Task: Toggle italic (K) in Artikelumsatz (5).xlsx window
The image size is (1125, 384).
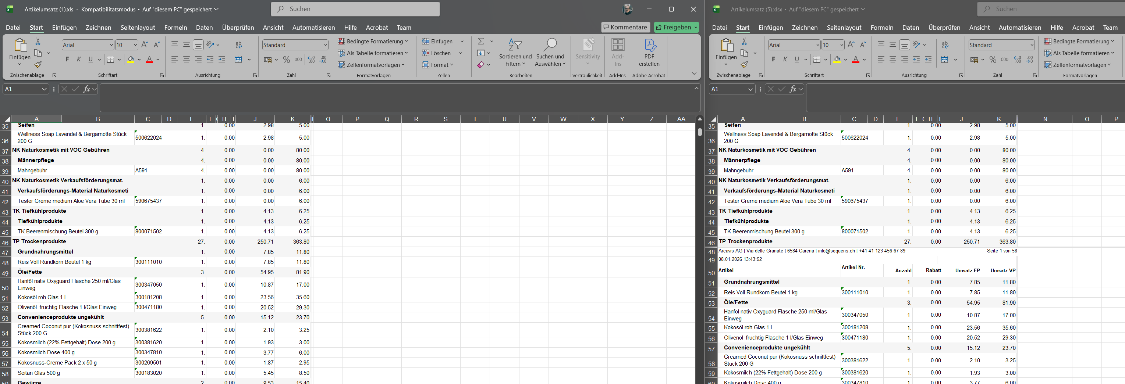Action: click(x=785, y=60)
